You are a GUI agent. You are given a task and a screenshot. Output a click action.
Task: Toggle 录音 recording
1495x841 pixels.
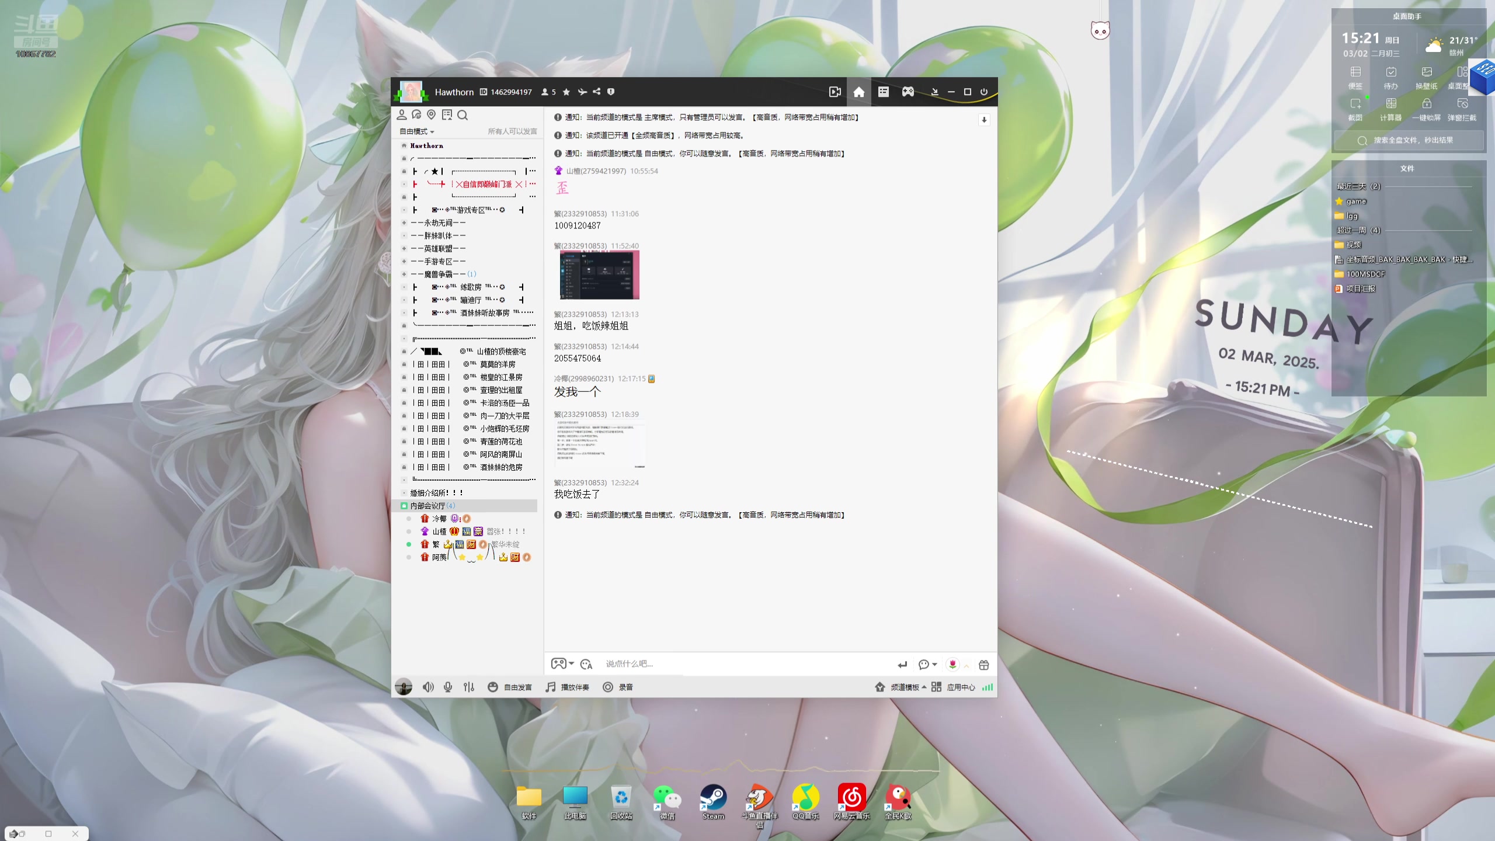tap(618, 687)
